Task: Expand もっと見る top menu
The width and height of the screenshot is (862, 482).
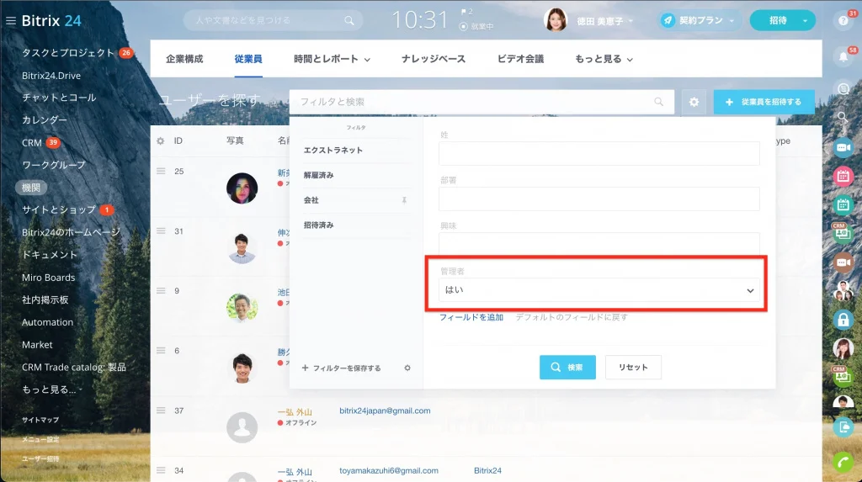Action: 604,59
